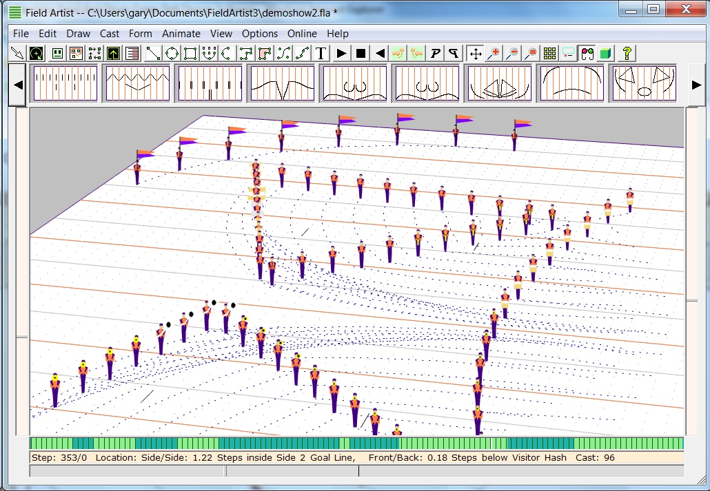The image size is (710, 491).
Task: Select the arrow pointer tool
Action: point(17,53)
